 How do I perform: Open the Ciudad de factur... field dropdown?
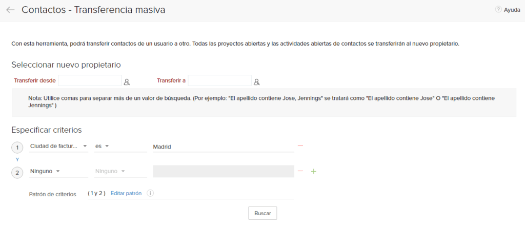coord(58,147)
